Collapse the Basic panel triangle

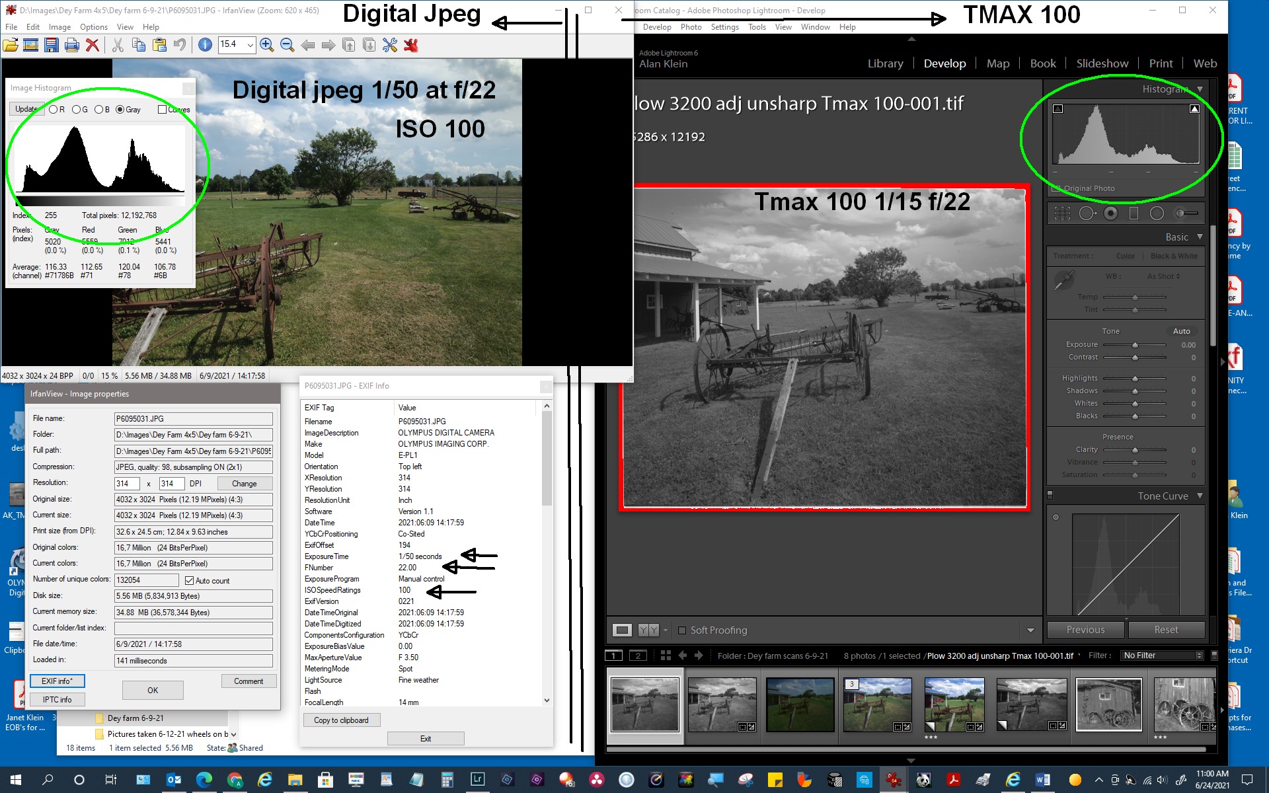pos(1200,237)
